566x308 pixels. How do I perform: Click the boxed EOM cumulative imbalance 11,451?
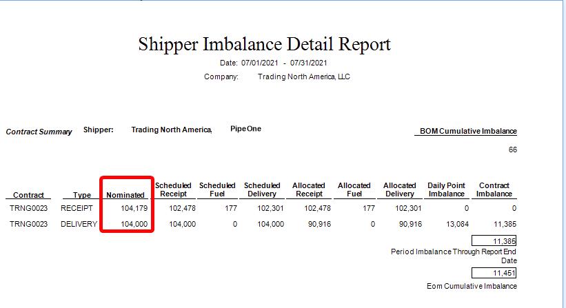pos(494,274)
